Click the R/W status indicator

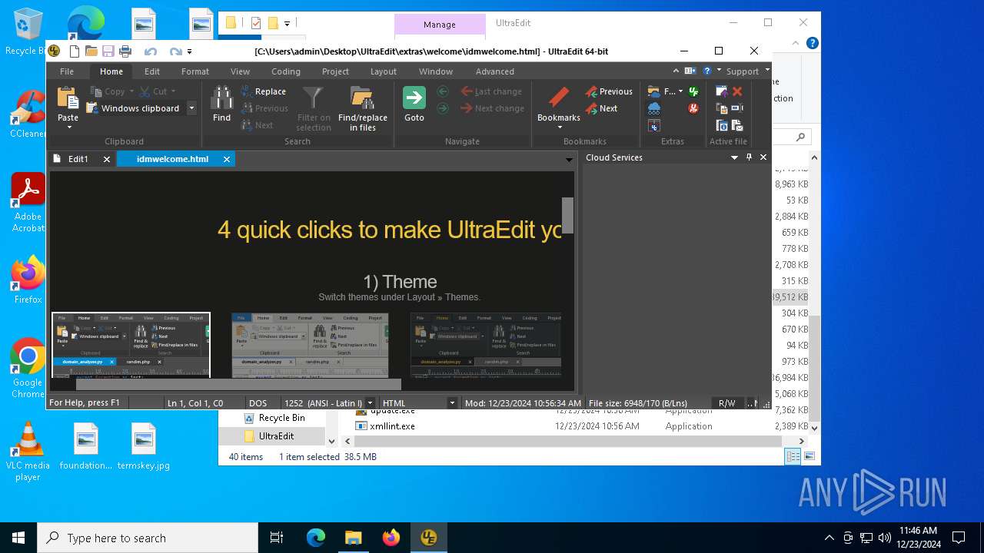[726, 403]
